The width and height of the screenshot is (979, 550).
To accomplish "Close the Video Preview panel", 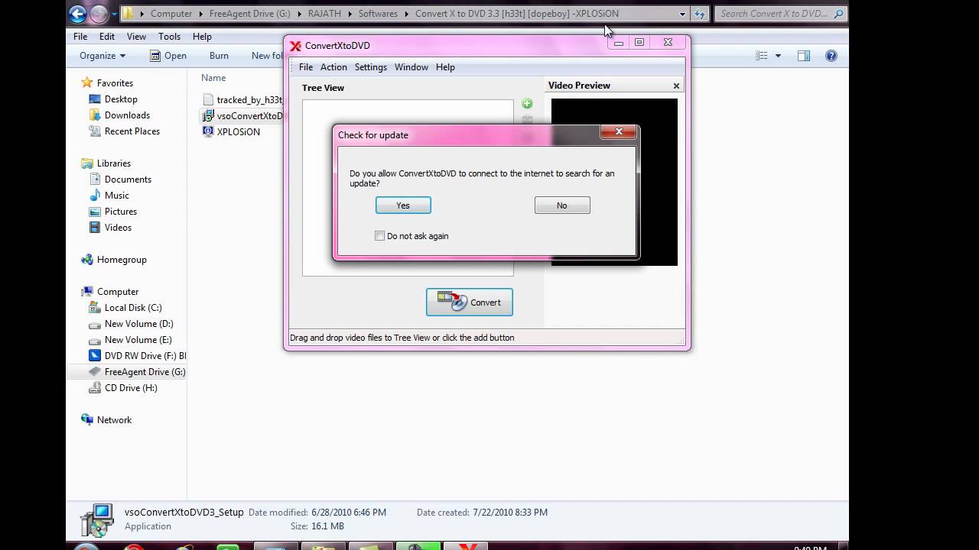I will pos(676,86).
